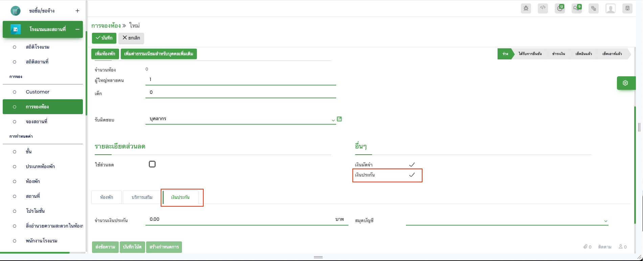Toggle the เงินมัดจำ checkmark

412,164
